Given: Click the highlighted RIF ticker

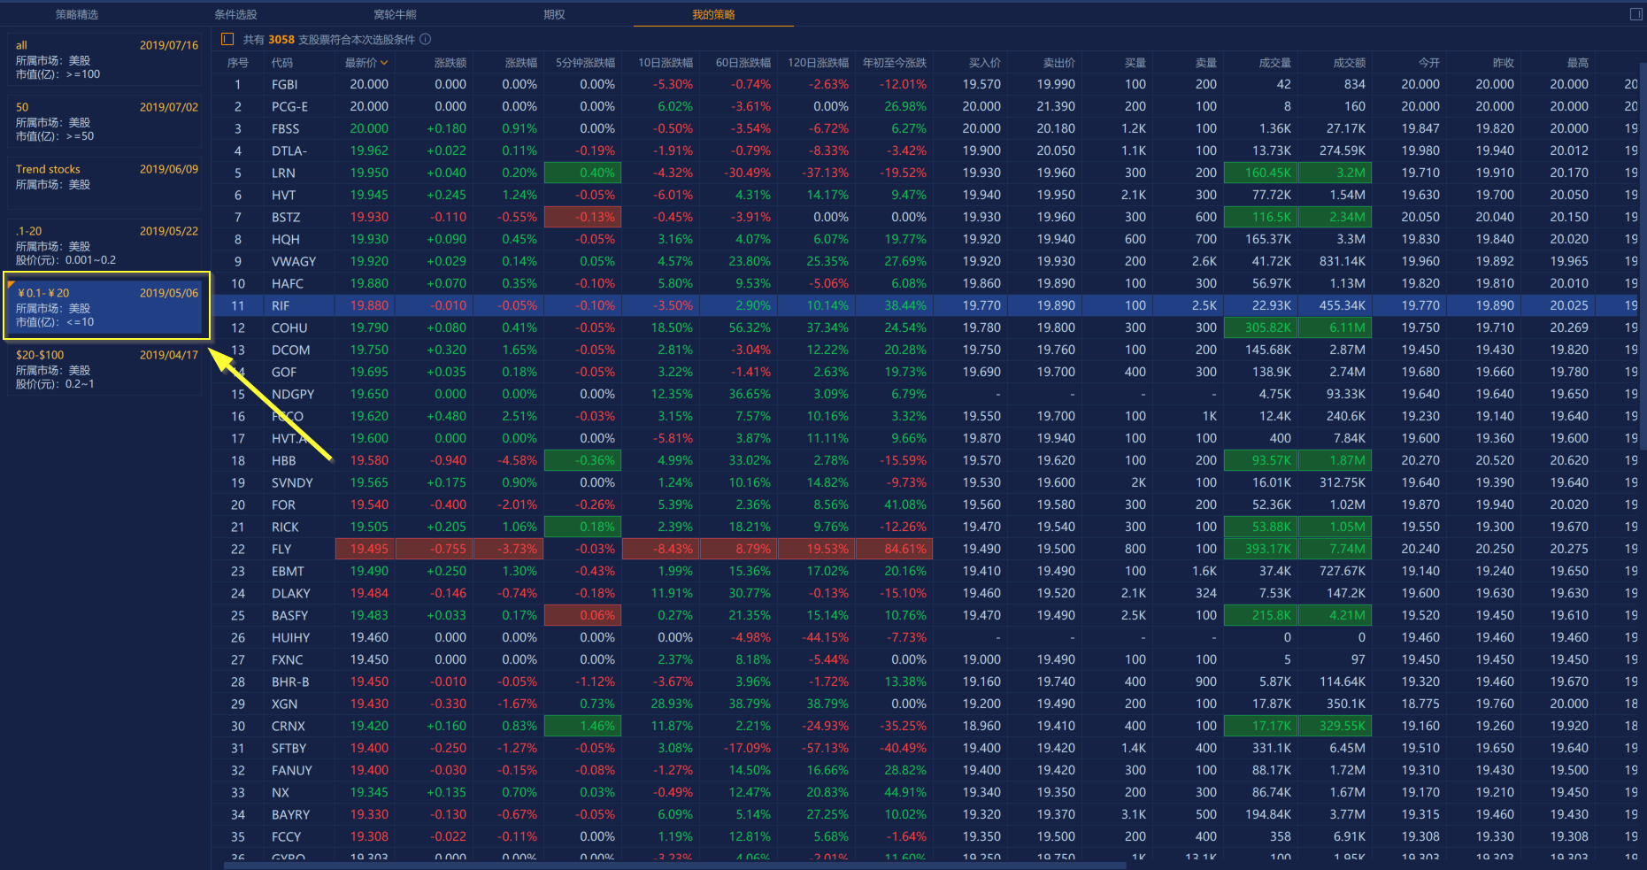Looking at the screenshot, I should click(x=281, y=305).
